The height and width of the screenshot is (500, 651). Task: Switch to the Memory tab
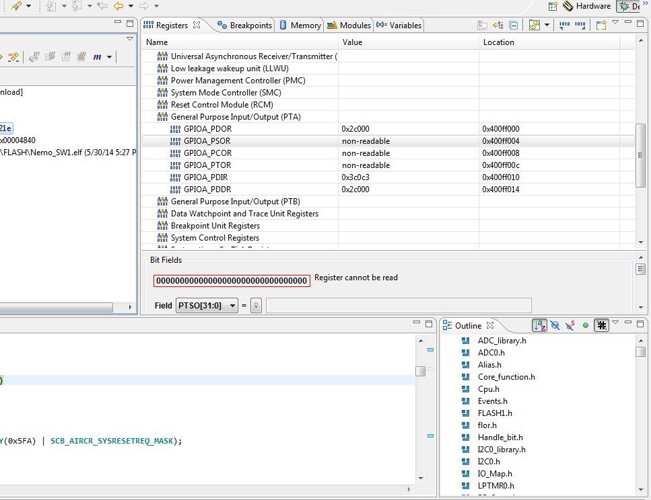(x=300, y=26)
